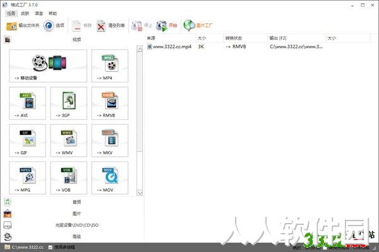Click the 3K size cell
This screenshot has width=379, height=252.
pyautogui.click(x=201, y=47)
